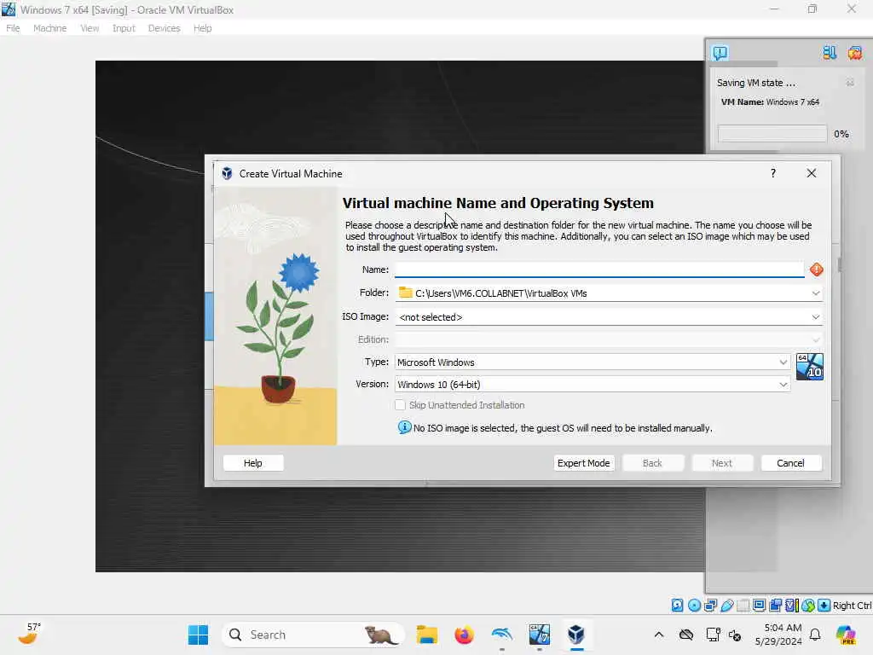This screenshot has height=655, width=873.
Task: Open the Folder dropdown list
Action: point(815,293)
